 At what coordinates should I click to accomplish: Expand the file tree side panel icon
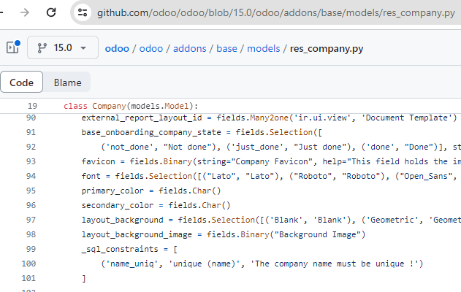pos(13,47)
